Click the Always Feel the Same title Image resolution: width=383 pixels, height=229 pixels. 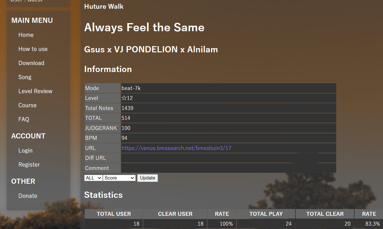coord(144,27)
